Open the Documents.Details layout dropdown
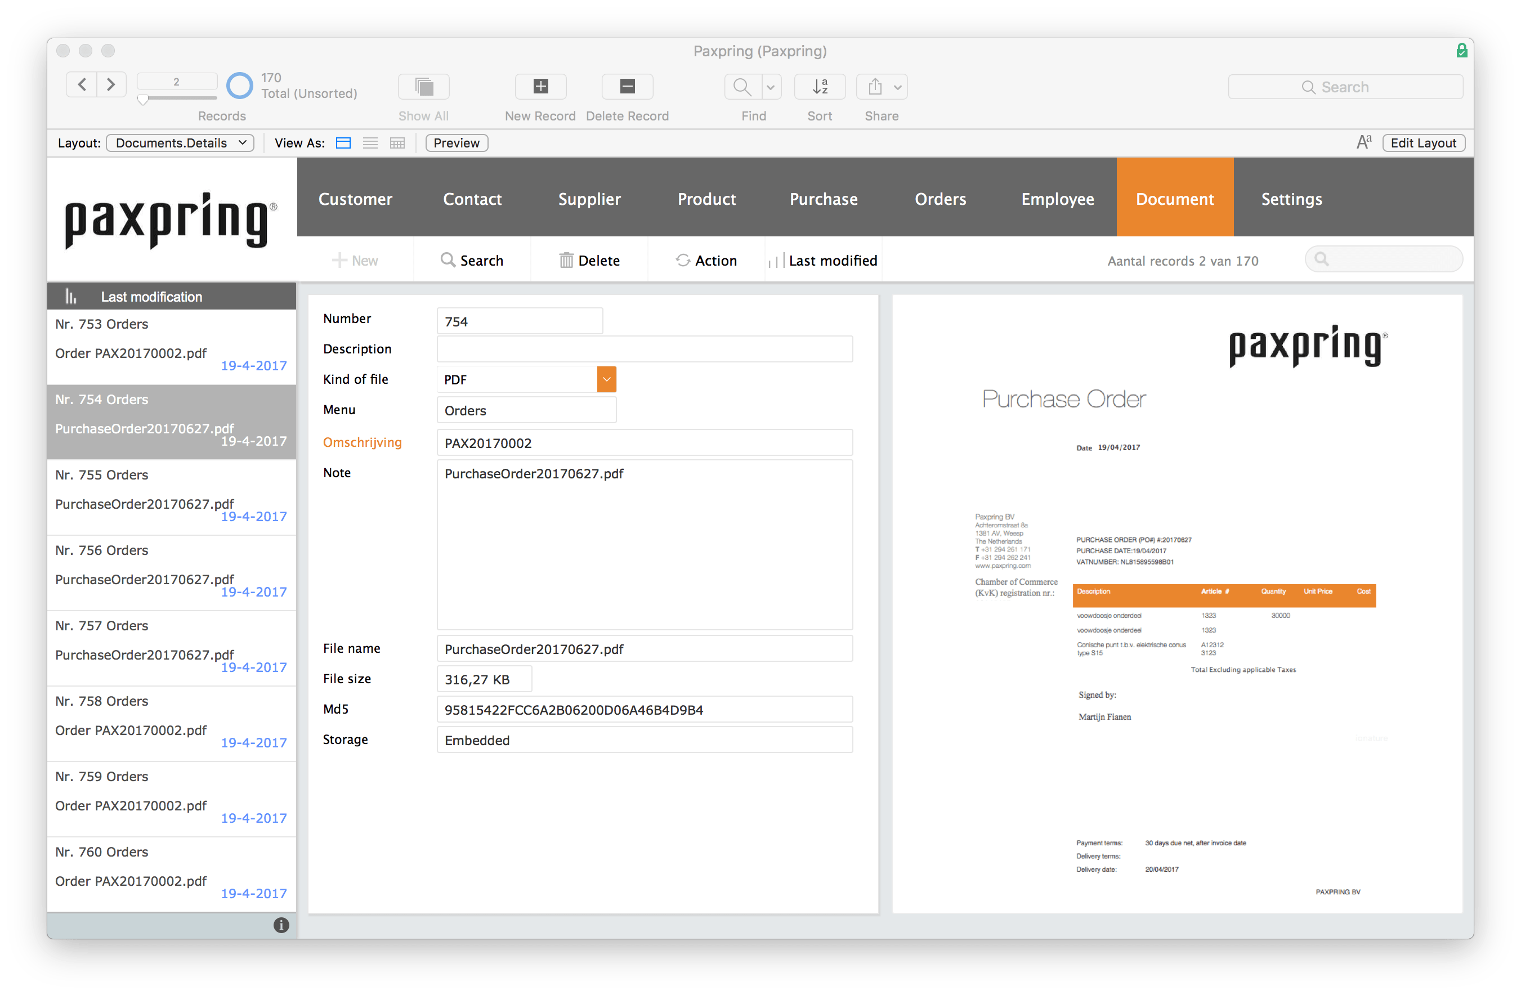This screenshot has height=995, width=1521. point(180,142)
